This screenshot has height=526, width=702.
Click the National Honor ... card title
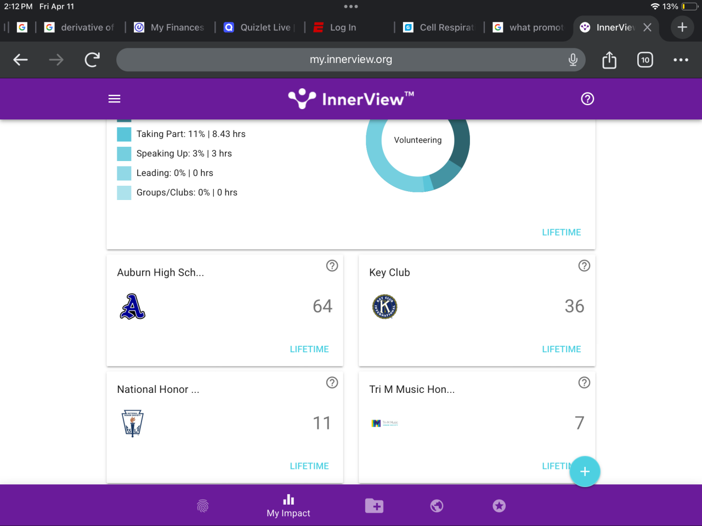coord(158,390)
